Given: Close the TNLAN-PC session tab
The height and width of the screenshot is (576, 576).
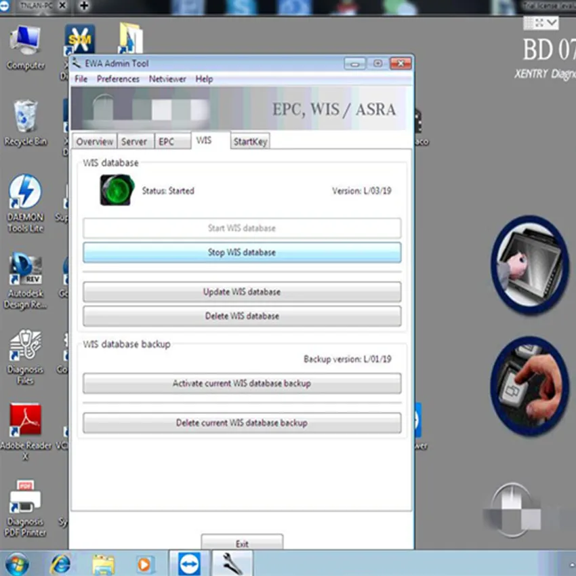Looking at the screenshot, I should [x=63, y=5].
